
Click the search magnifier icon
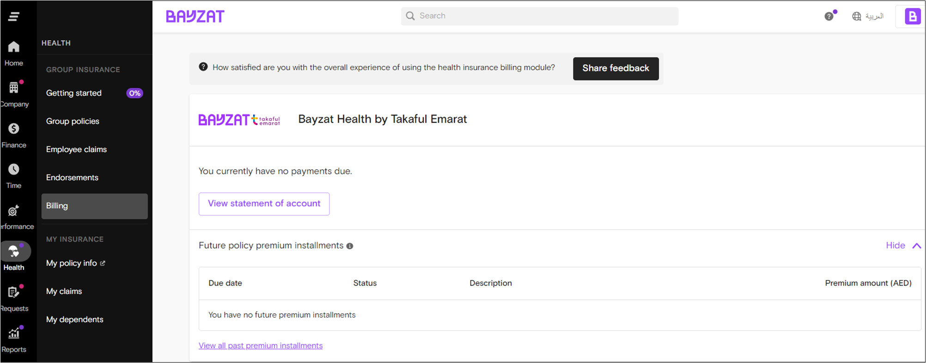click(410, 16)
